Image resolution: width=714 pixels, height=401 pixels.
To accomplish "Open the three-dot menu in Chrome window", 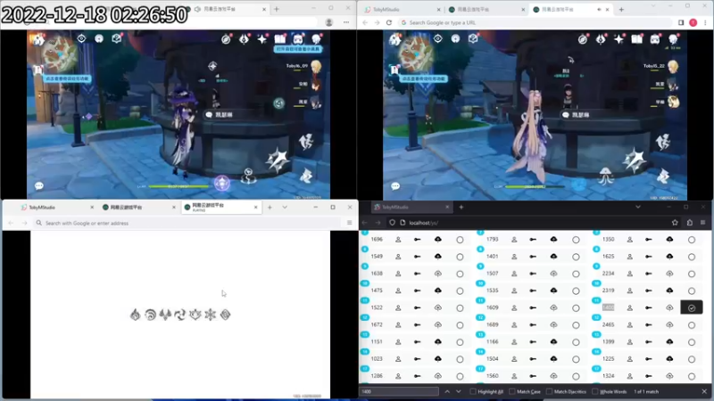I will 705,22.
